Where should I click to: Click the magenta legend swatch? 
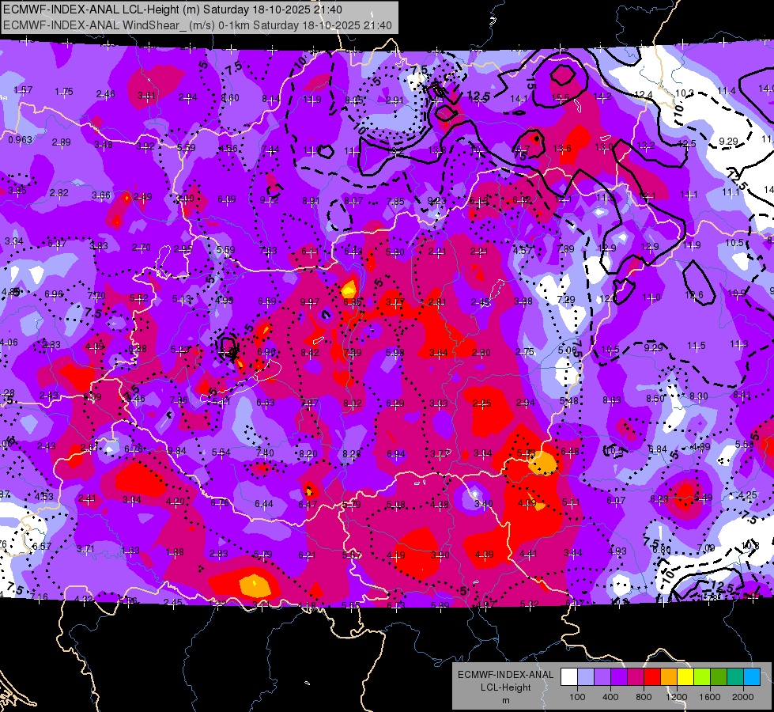coord(636,677)
